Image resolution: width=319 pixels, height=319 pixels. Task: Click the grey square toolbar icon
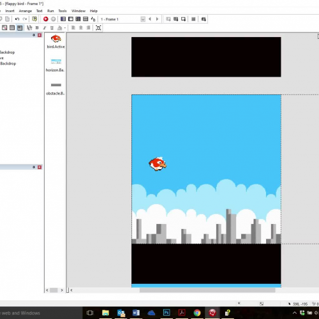coord(193,19)
